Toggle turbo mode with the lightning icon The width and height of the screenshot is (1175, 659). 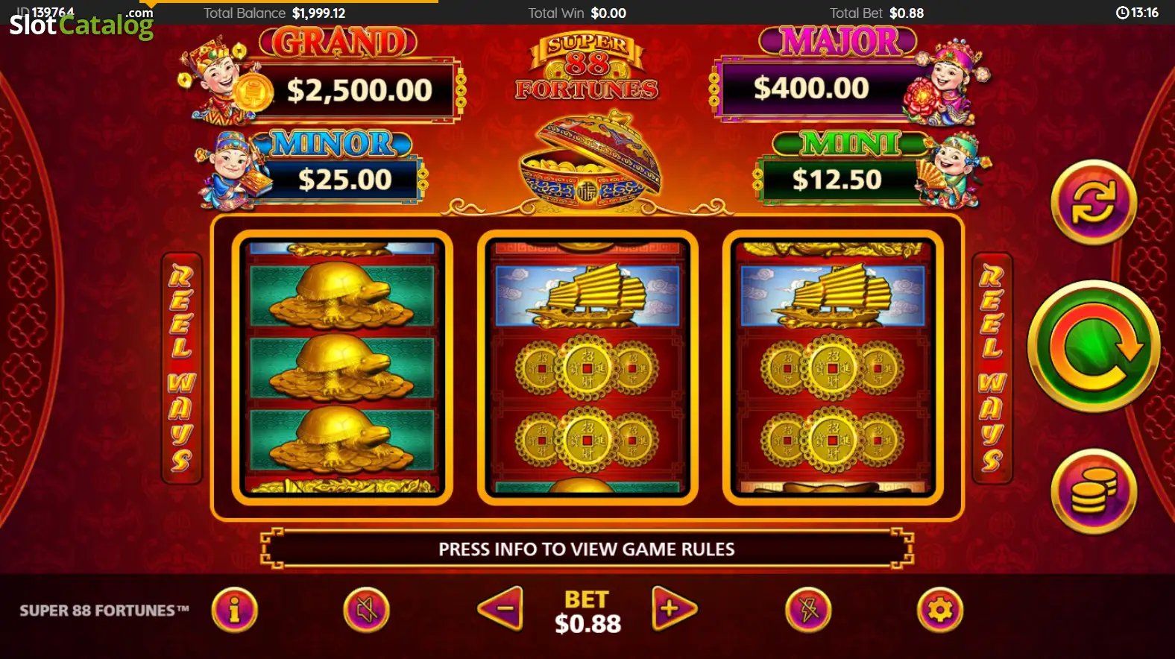pyautogui.click(x=808, y=611)
